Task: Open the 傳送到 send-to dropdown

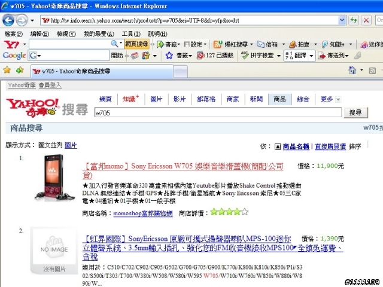Action: pyautogui.click(x=333, y=56)
